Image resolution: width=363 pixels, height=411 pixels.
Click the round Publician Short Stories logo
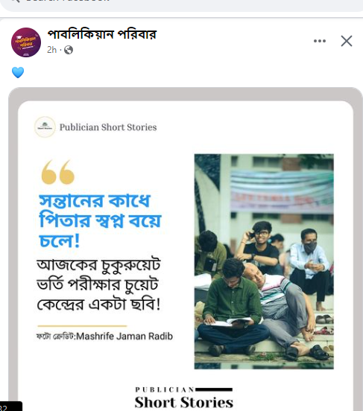click(45, 127)
